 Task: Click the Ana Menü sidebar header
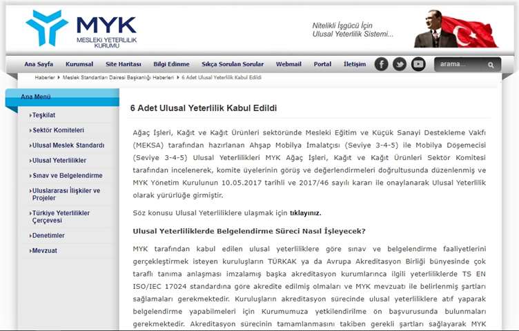[62, 97]
